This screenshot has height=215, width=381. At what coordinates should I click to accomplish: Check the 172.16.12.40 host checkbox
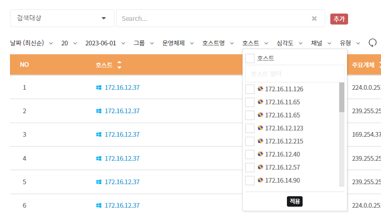pos(250,154)
